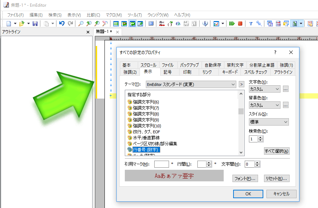Click the OK button
The height and width of the screenshot is (208, 318).
[248, 194]
